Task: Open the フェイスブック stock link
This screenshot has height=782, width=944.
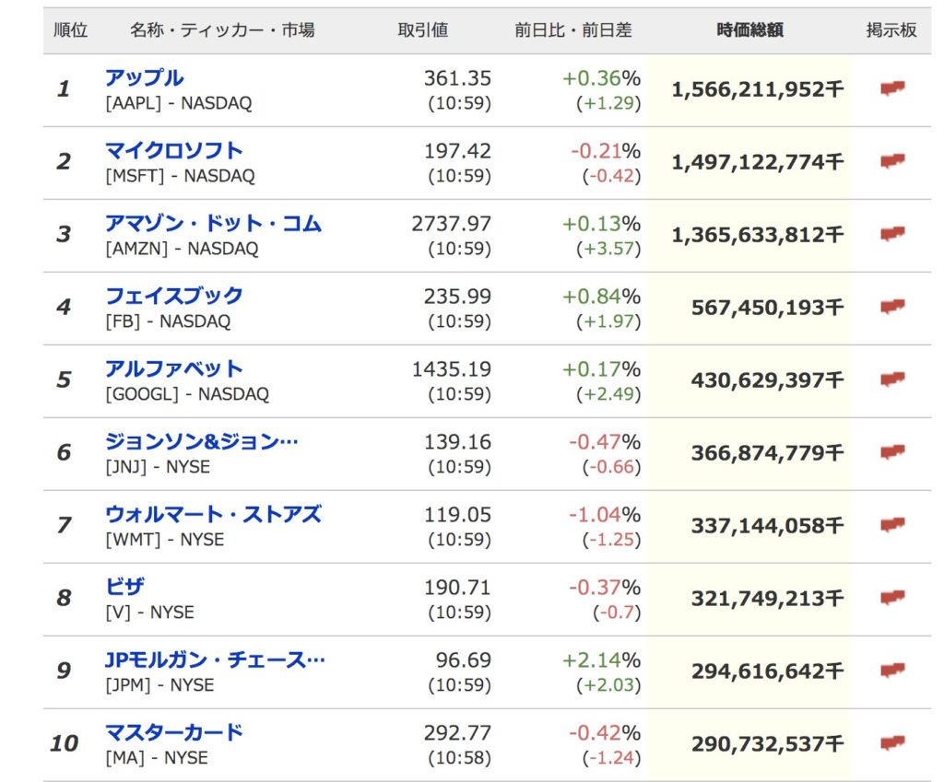Action: pyautogui.click(x=174, y=296)
